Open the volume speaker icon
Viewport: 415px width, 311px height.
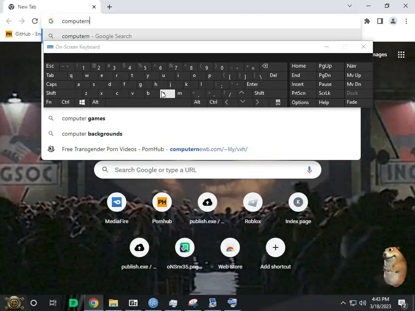tap(363, 303)
